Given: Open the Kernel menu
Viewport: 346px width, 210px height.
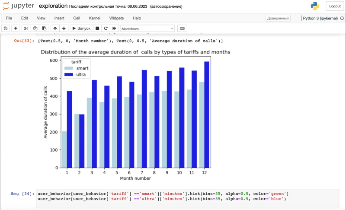Looking at the screenshot, I should (x=95, y=18).
